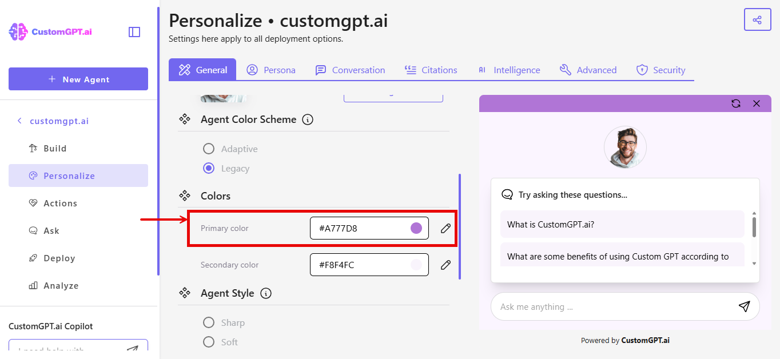Image resolution: width=780 pixels, height=359 pixels.
Task: Select the Sharp agent style
Action: pyautogui.click(x=209, y=322)
